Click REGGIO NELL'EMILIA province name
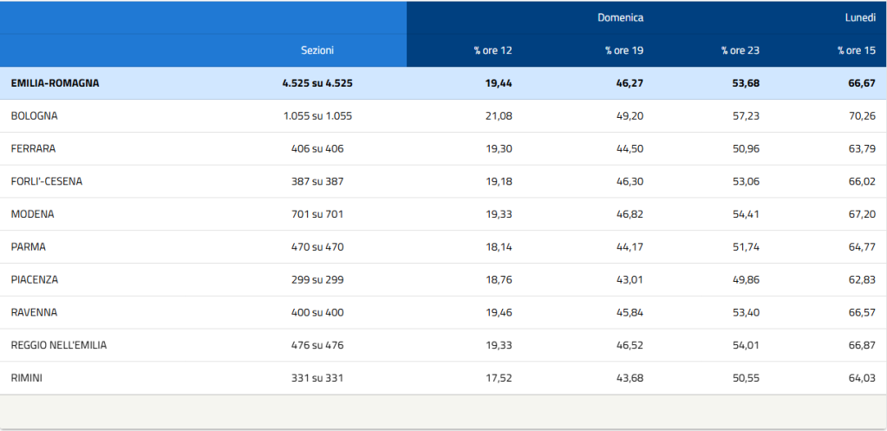Viewport: 887px width, 431px height. 59,345
